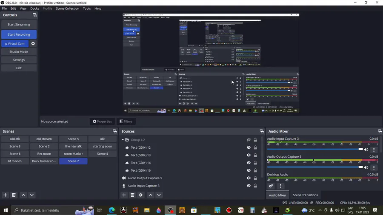Open the File menu

tap(4, 8)
